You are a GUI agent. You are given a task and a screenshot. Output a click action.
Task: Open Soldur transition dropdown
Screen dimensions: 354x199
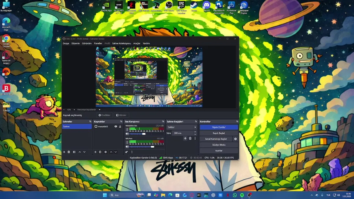pos(182,127)
